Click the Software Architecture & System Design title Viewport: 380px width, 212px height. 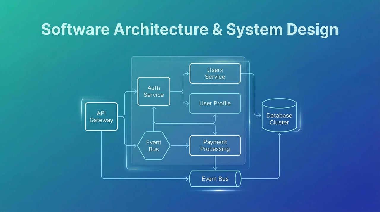(x=190, y=30)
